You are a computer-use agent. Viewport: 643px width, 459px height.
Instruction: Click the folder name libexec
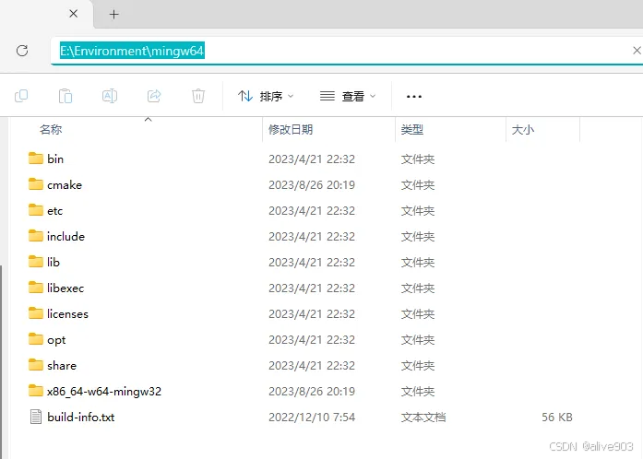point(65,288)
